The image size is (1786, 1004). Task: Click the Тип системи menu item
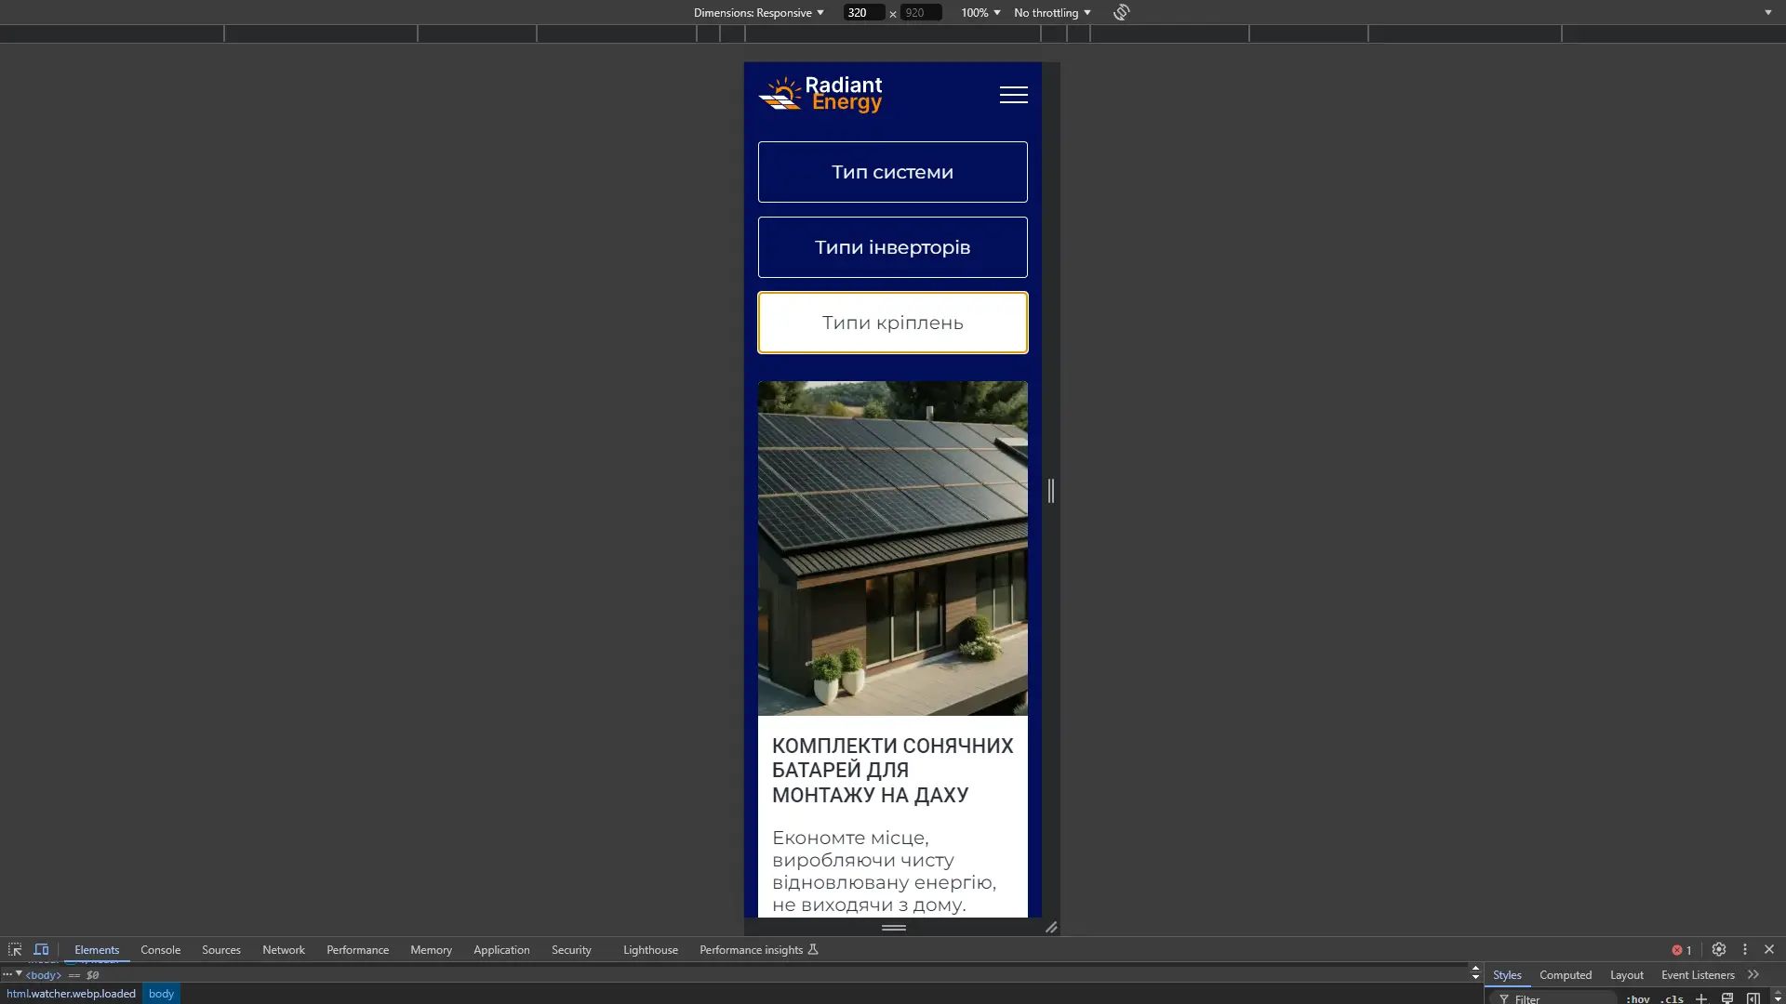click(x=893, y=172)
